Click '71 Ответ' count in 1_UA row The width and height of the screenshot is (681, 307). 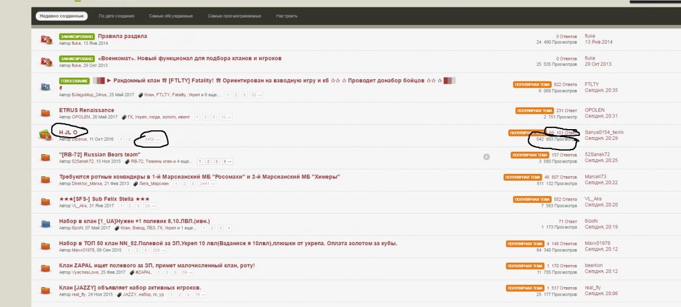(567, 221)
